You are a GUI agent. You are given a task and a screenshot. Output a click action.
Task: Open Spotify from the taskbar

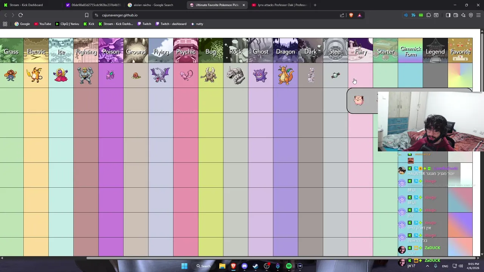pyautogui.click(x=289, y=266)
